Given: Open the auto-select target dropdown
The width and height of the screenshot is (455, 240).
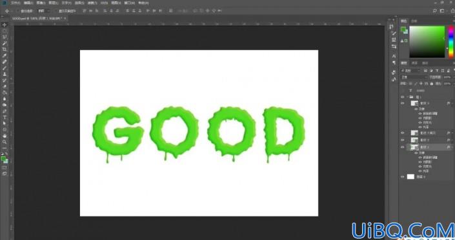Looking at the screenshot, I should pos(44,11).
